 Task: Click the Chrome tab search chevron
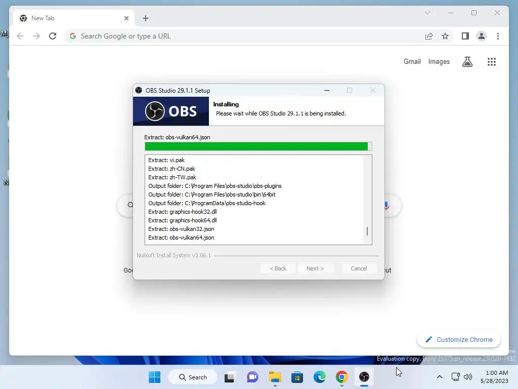pos(427,13)
